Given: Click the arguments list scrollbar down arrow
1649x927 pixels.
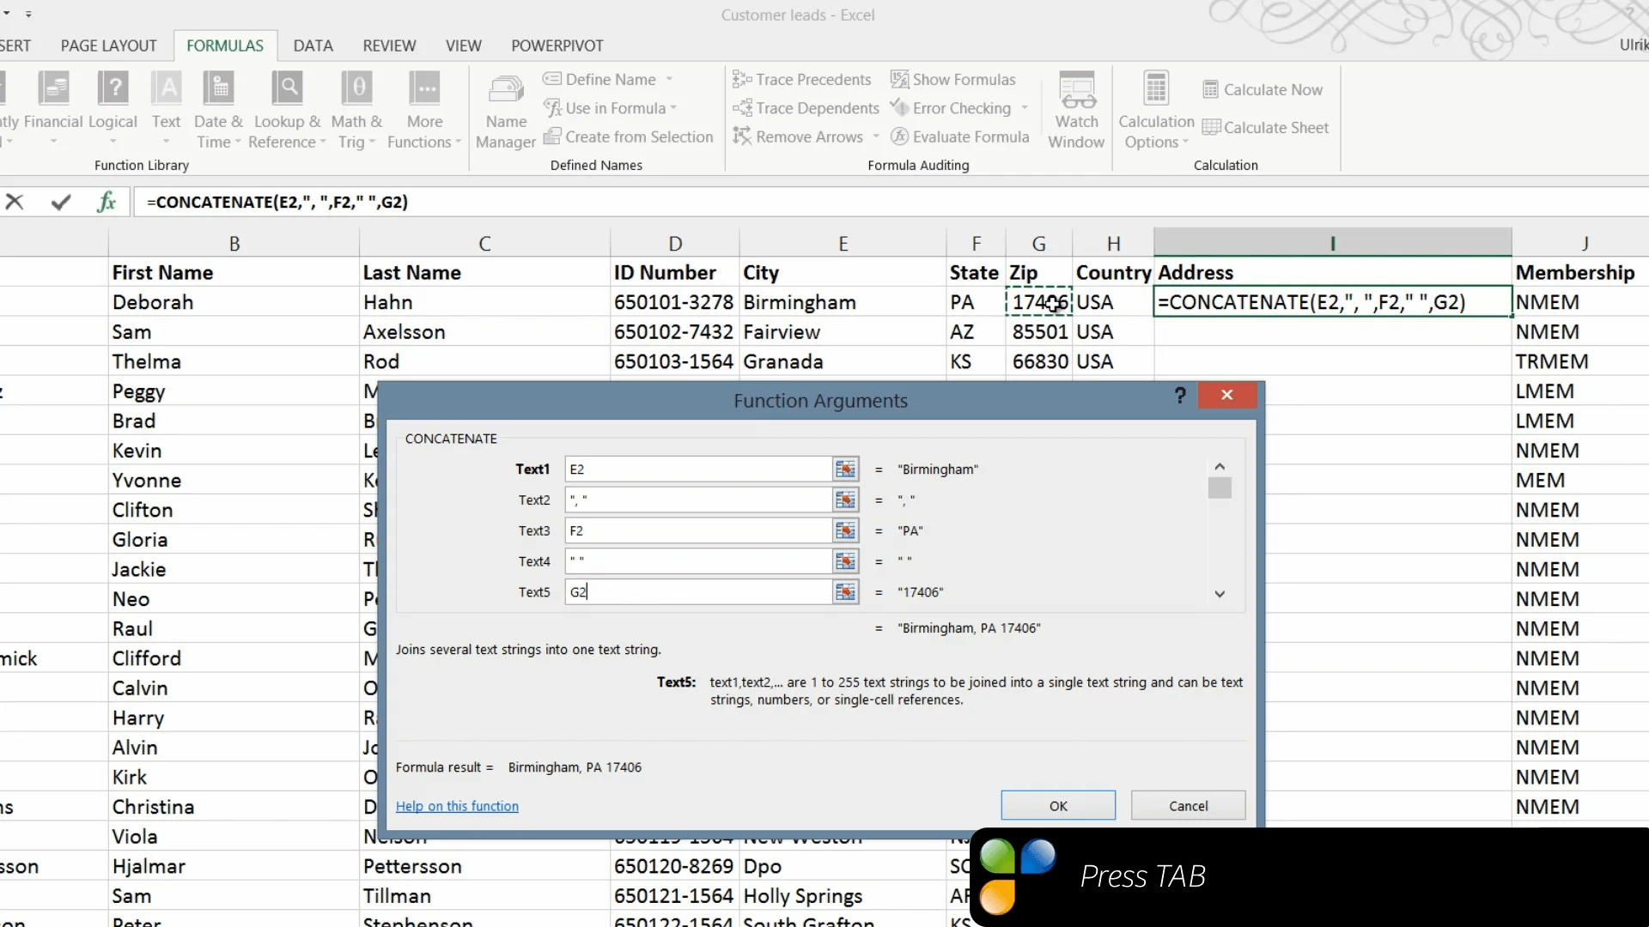Looking at the screenshot, I should (x=1220, y=594).
